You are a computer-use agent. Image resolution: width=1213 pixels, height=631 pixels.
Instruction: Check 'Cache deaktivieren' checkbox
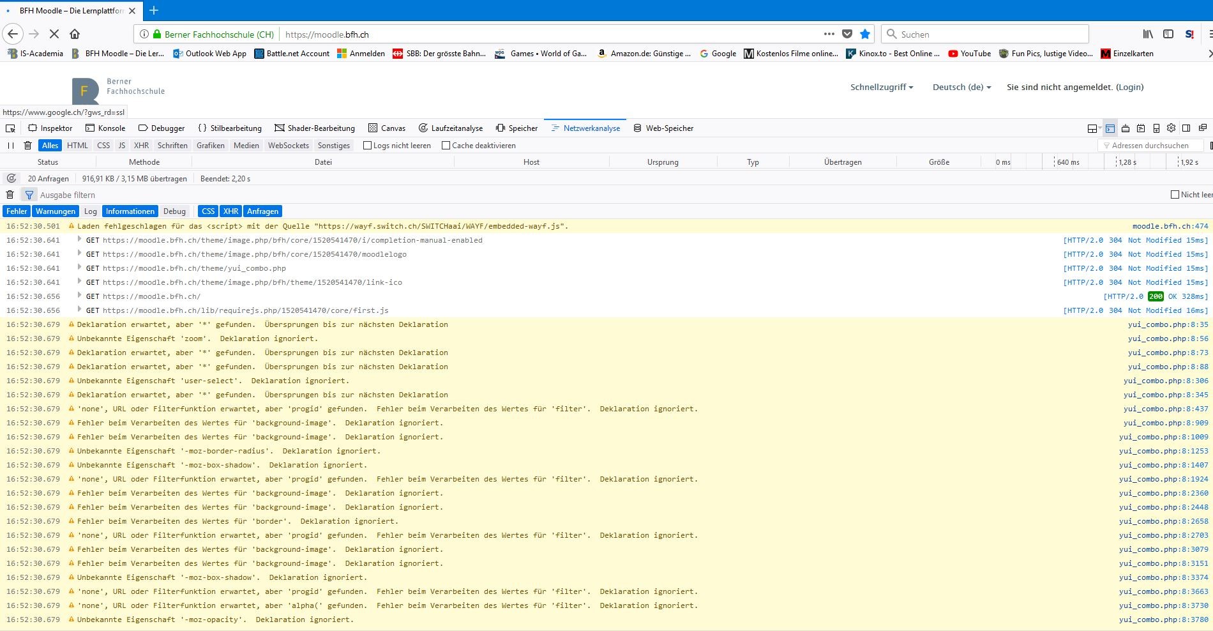[x=446, y=146]
